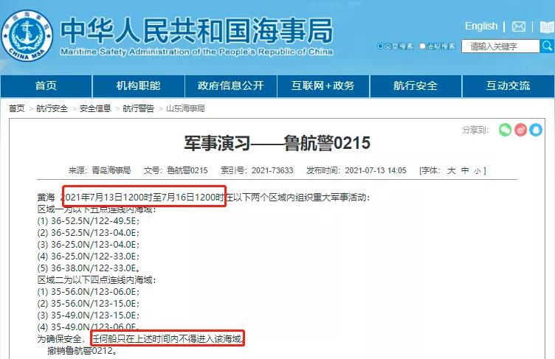
Task: Select the 法规搜索 radio button
Action: tap(423, 46)
